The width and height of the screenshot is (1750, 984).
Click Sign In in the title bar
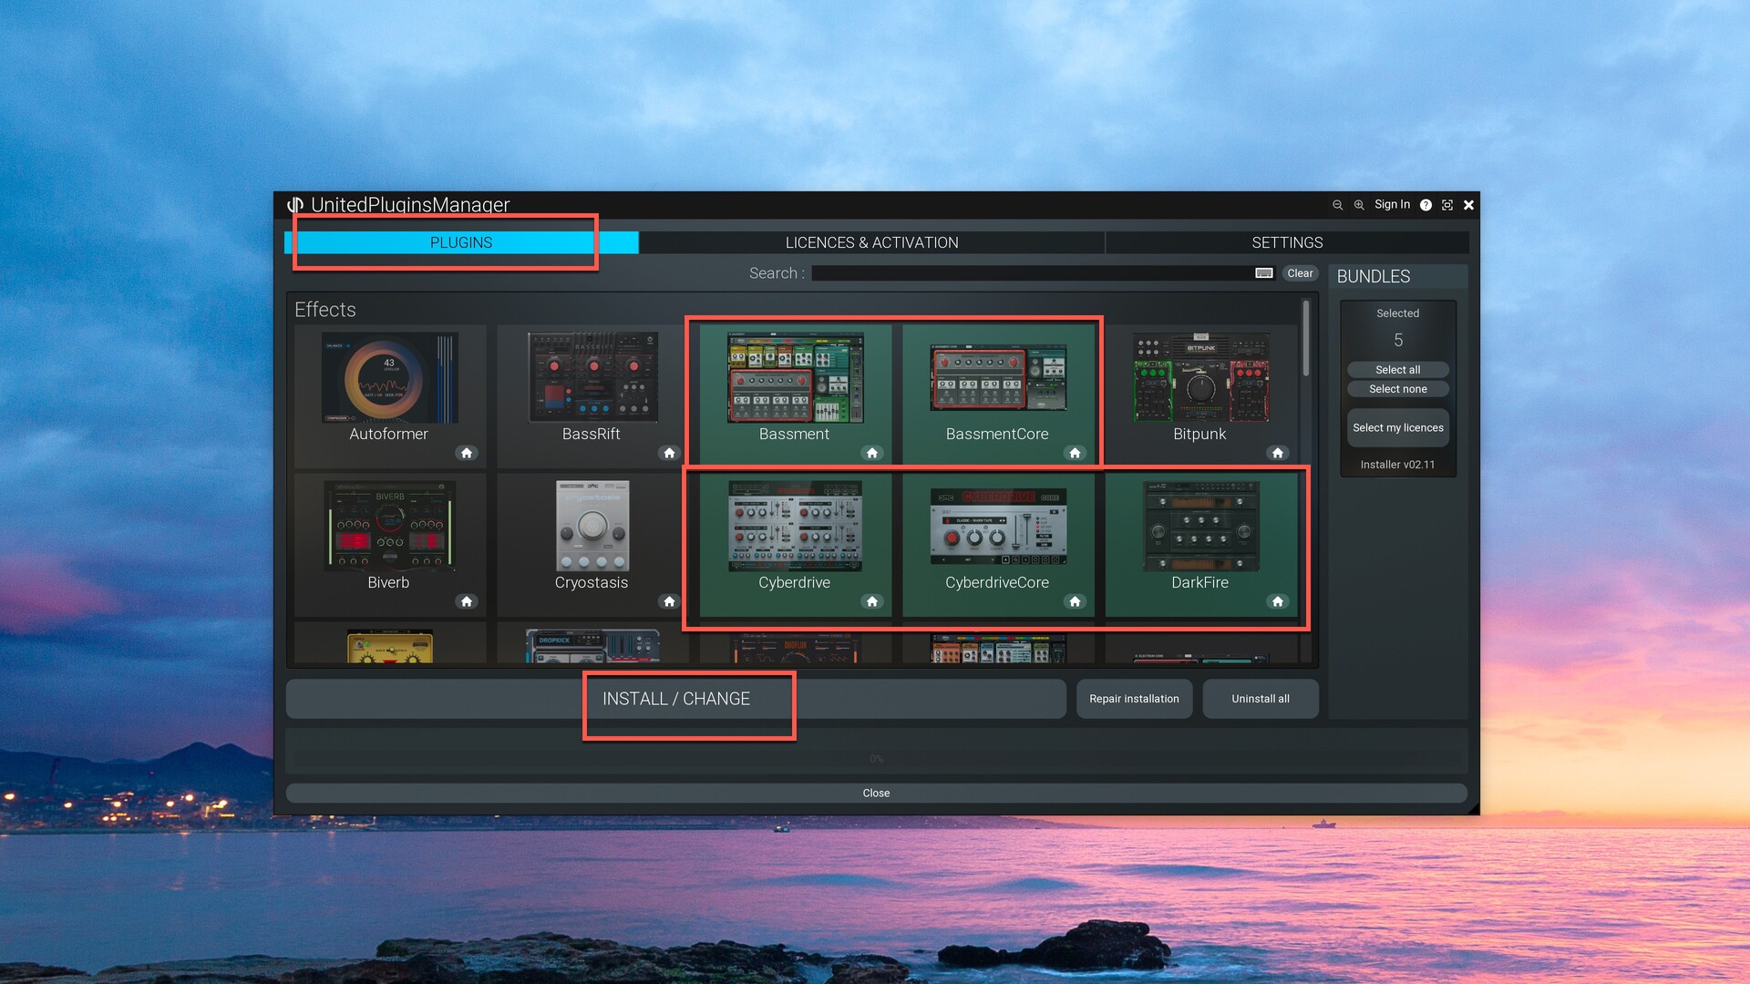click(x=1392, y=204)
